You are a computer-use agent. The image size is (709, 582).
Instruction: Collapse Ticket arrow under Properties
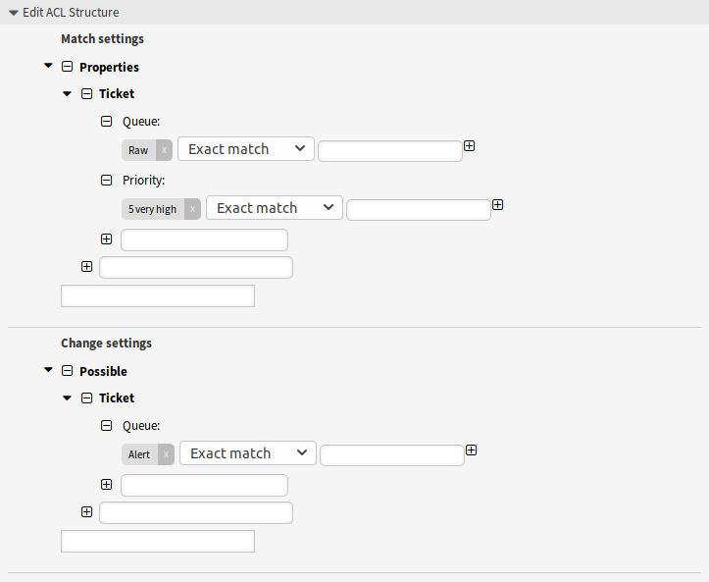click(x=67, y=93)
